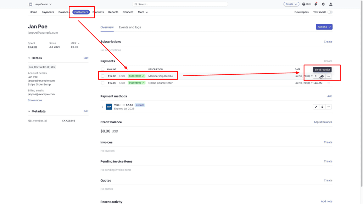
Task: Open Customers in navigation
Action: [x=81, y=12]
